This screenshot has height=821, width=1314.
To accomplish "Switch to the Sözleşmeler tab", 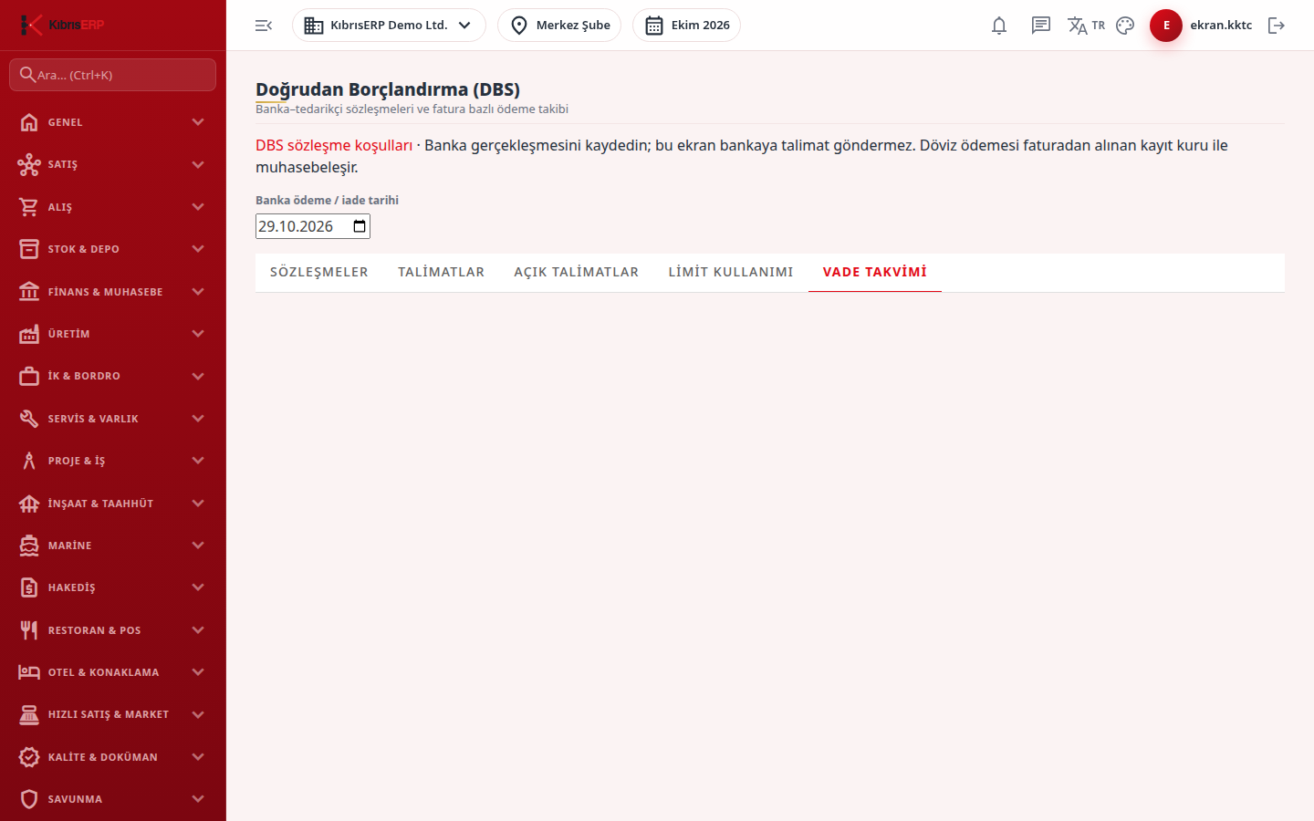I will coord(319,272).
